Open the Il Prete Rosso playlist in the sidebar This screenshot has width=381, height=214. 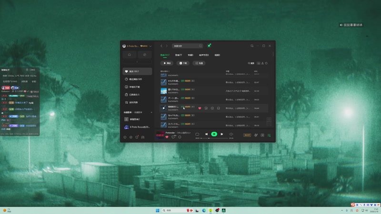tap(137, 127)
